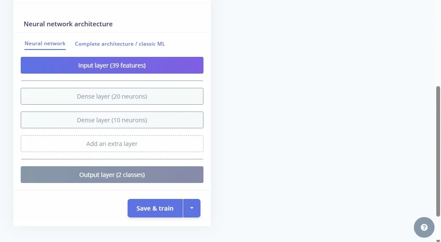
Task: Open the help question mark icon
Action: coord(424,227)
